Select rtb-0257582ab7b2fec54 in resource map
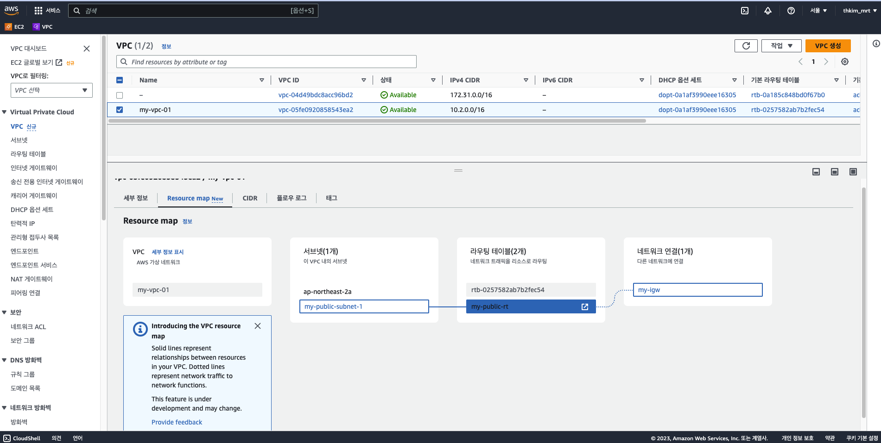Viewport: 881px width, 443px height. tap(531, 290)
